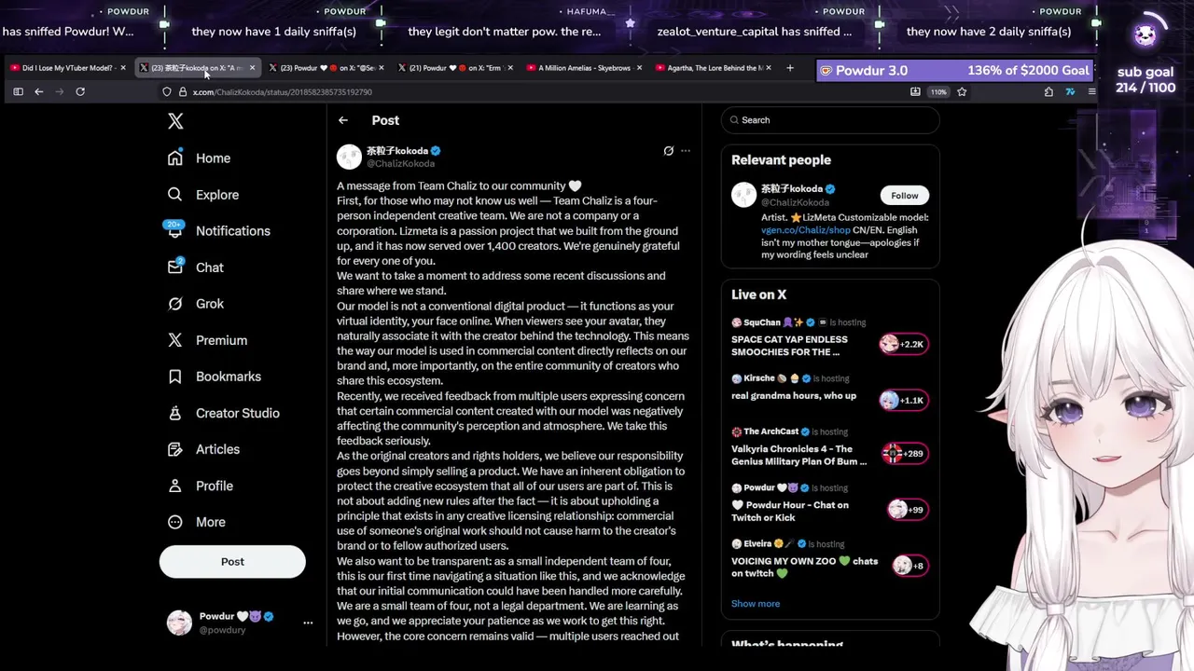The image size is (1194, 671).
Task: Click the share extension icon in toolbar
Action: (1048, 91)
